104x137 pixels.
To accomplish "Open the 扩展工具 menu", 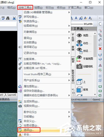I will pyautogui.click(x=75, y=8).
